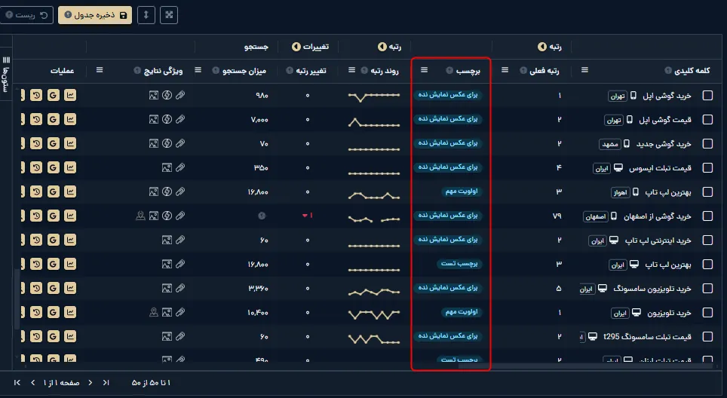The width and height of the screenshot is (727, 398).
Task: Click map pin icon in خرید گوشی از اصفهان row
Action: [140, 216]
